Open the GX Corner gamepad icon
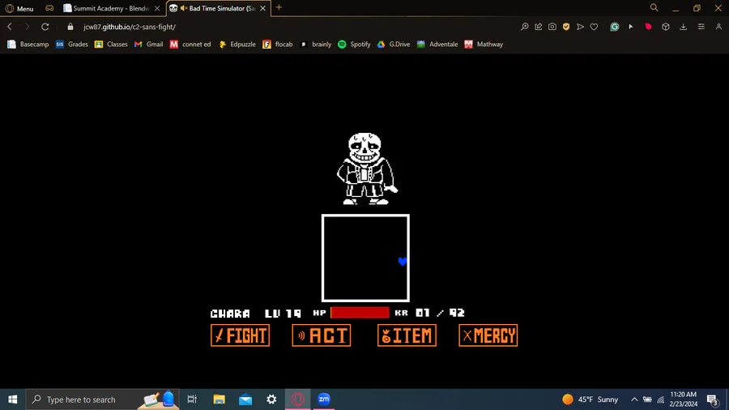The height and width of the screenshot is (410, 729). [49, 8]
